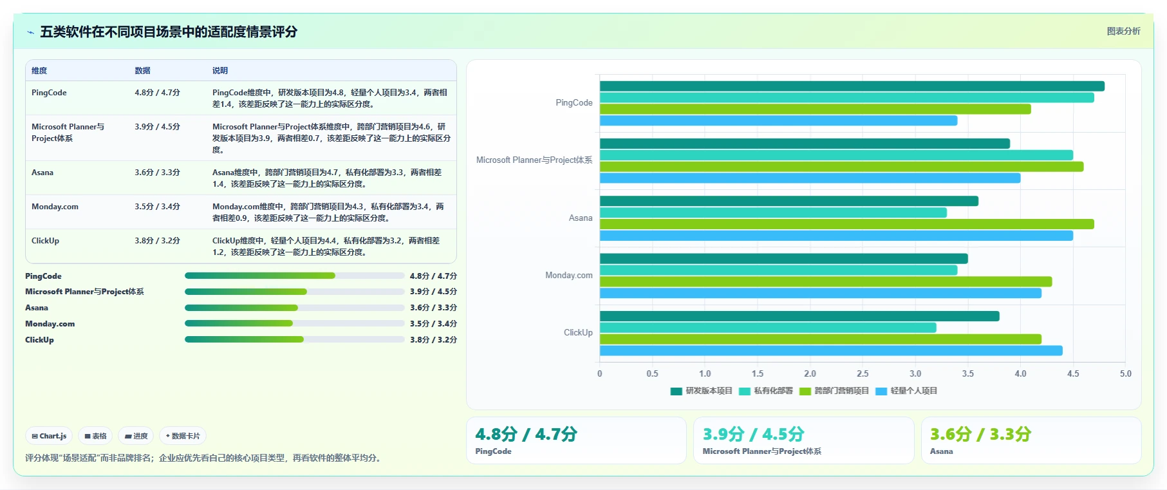Click the PingCode progress bar
The image size is (1167, 490).
[x=294, y=276]
